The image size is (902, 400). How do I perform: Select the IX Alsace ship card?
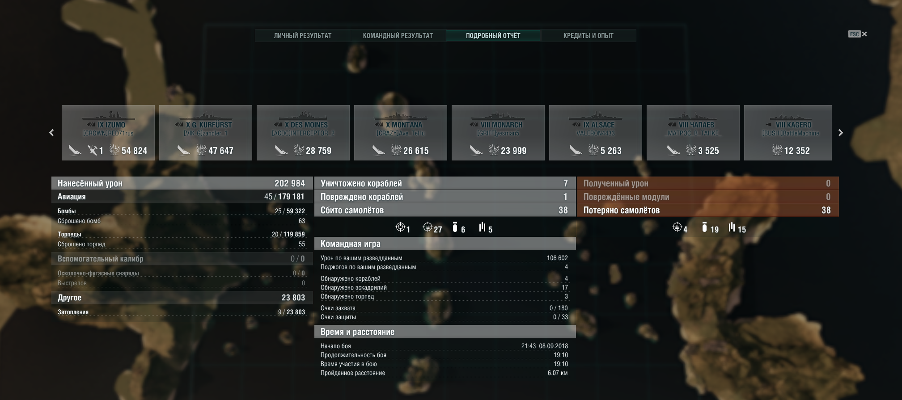point(596,133)
